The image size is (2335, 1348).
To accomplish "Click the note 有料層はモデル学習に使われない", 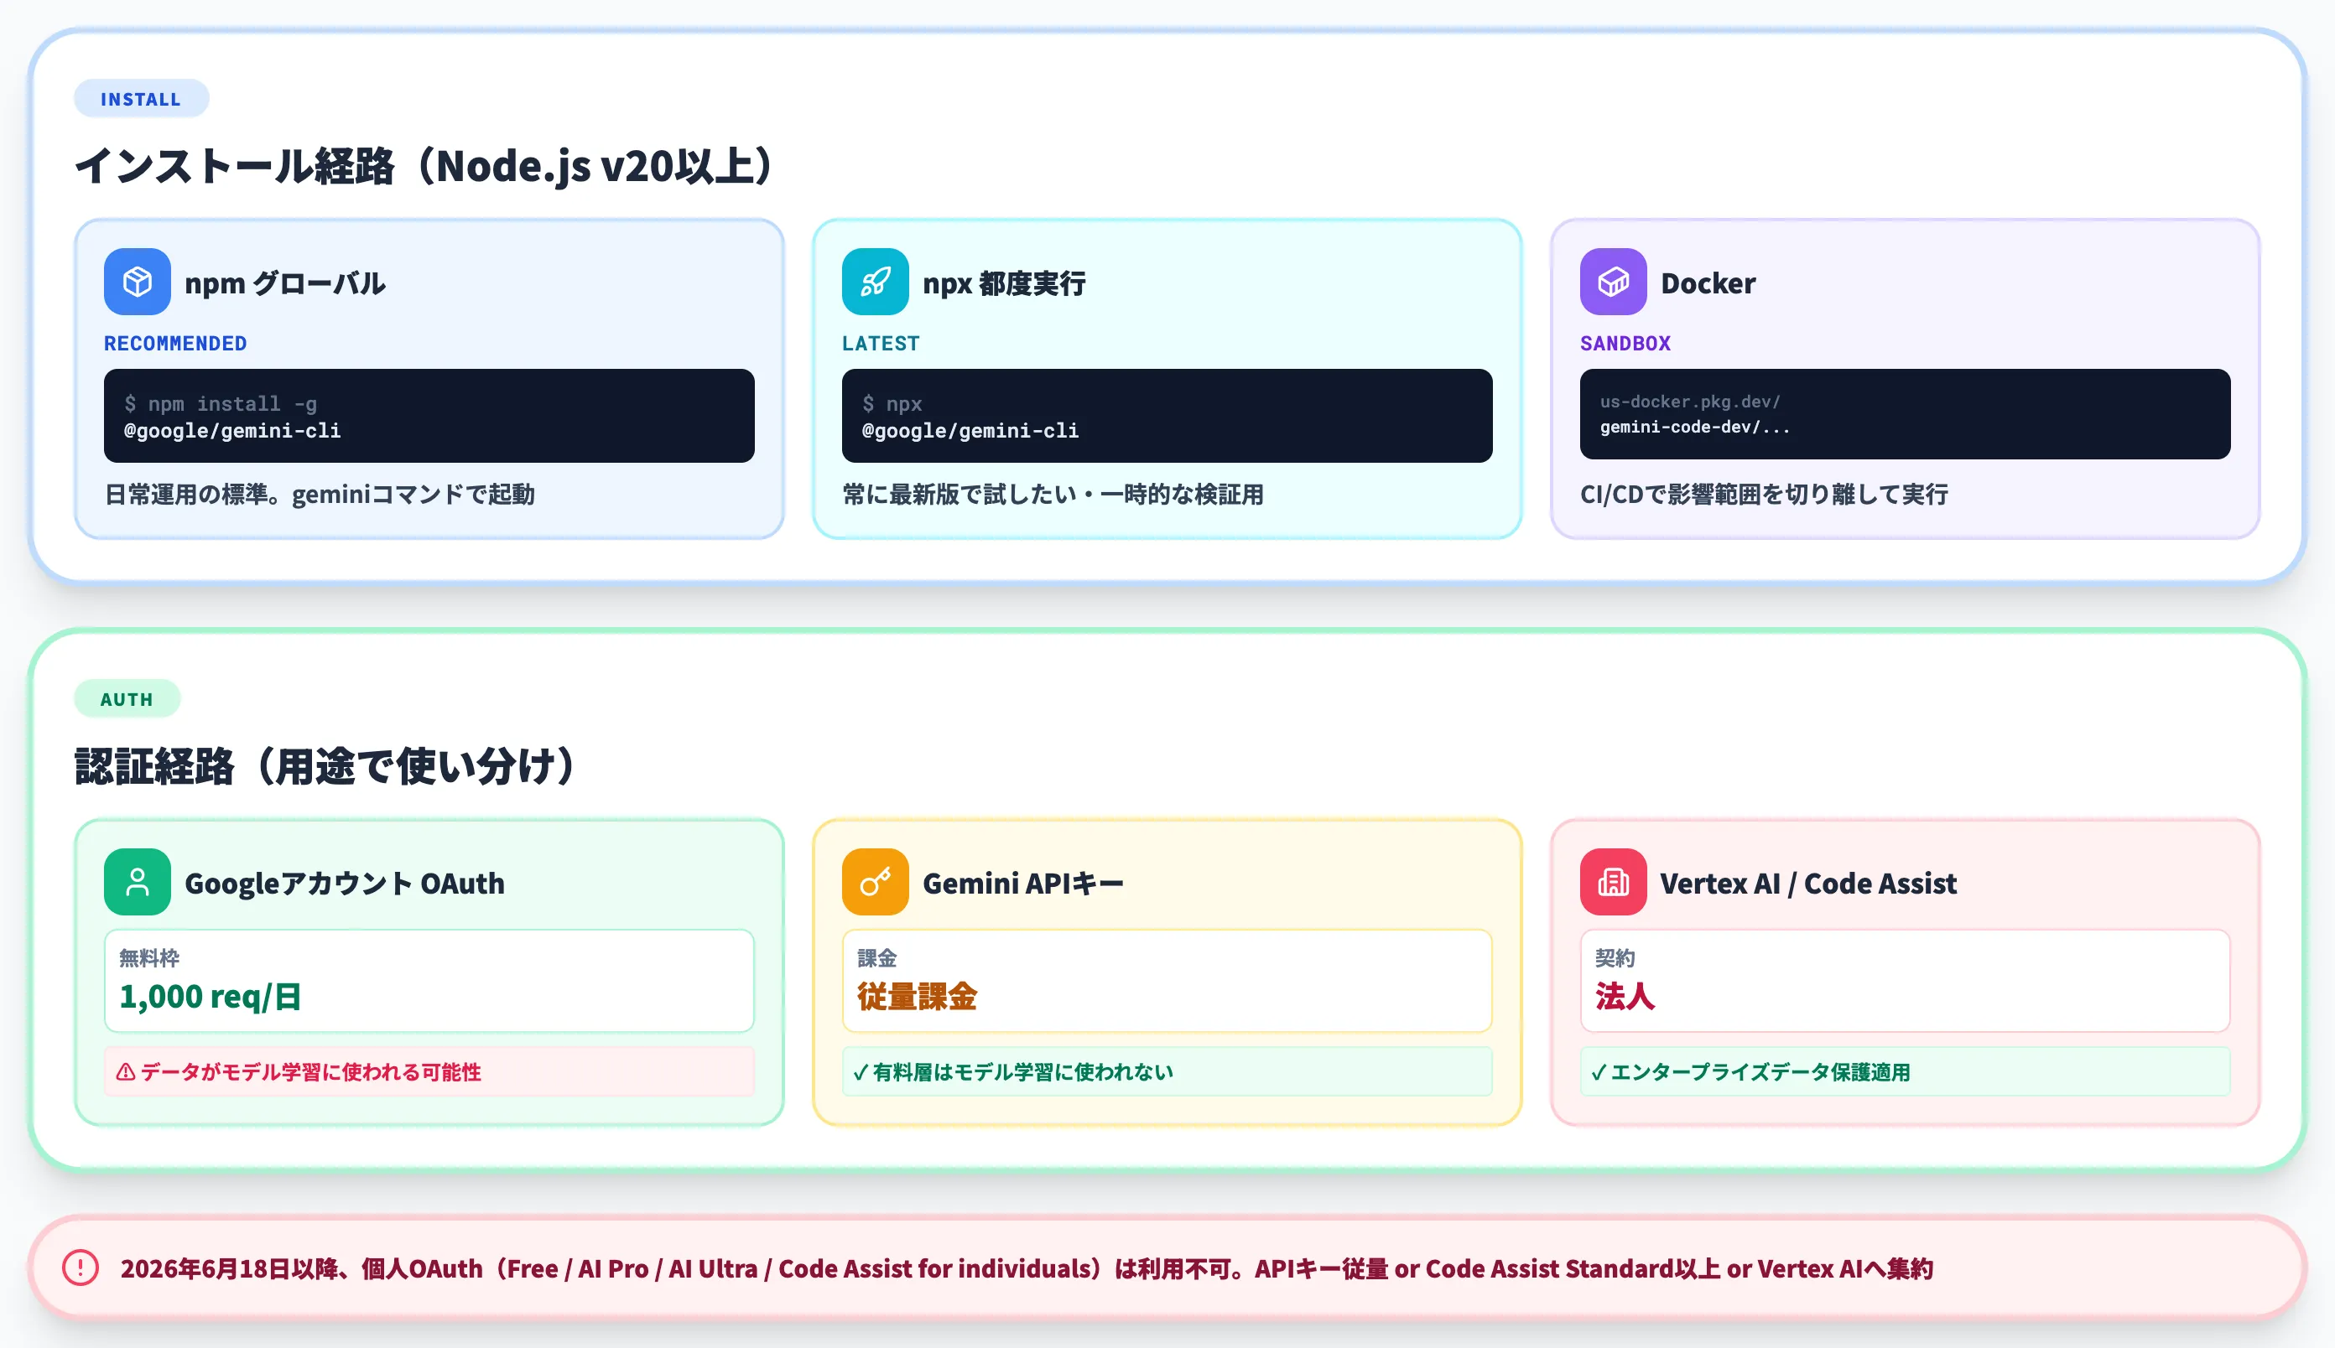I will tap(1167, 1072).
